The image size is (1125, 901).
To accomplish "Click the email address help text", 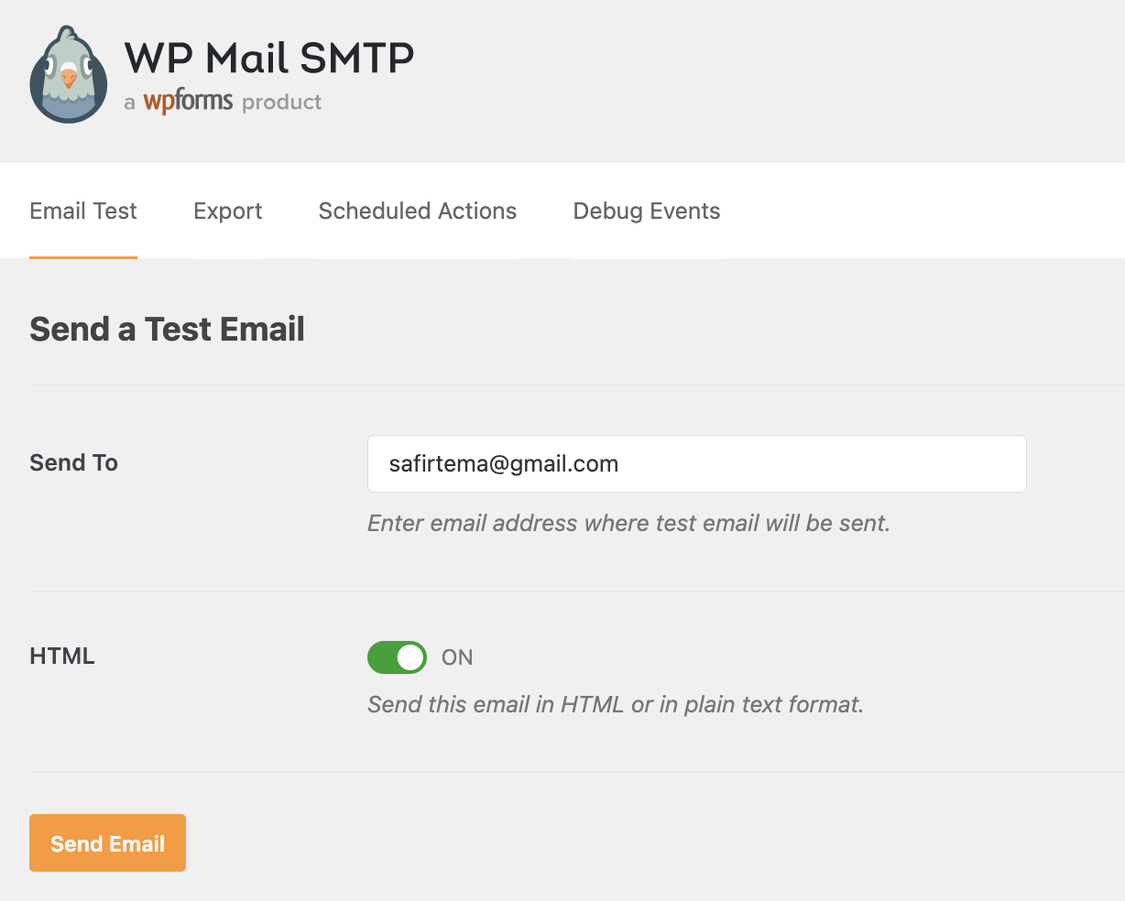I will coord(628,523).
